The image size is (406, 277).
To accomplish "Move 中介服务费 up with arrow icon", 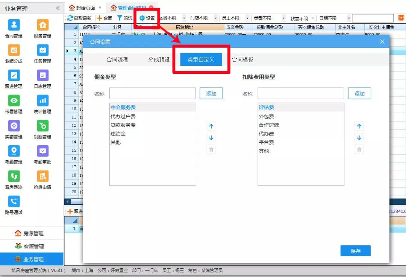I will tap(211, 126).
